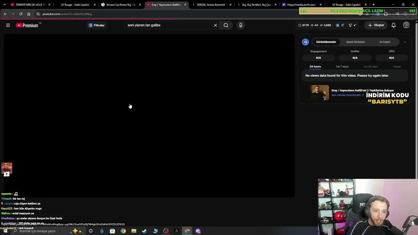This screenshot has width=418, height=235.
Task: Run search with the magnifier icon
Action: [226, 25]
